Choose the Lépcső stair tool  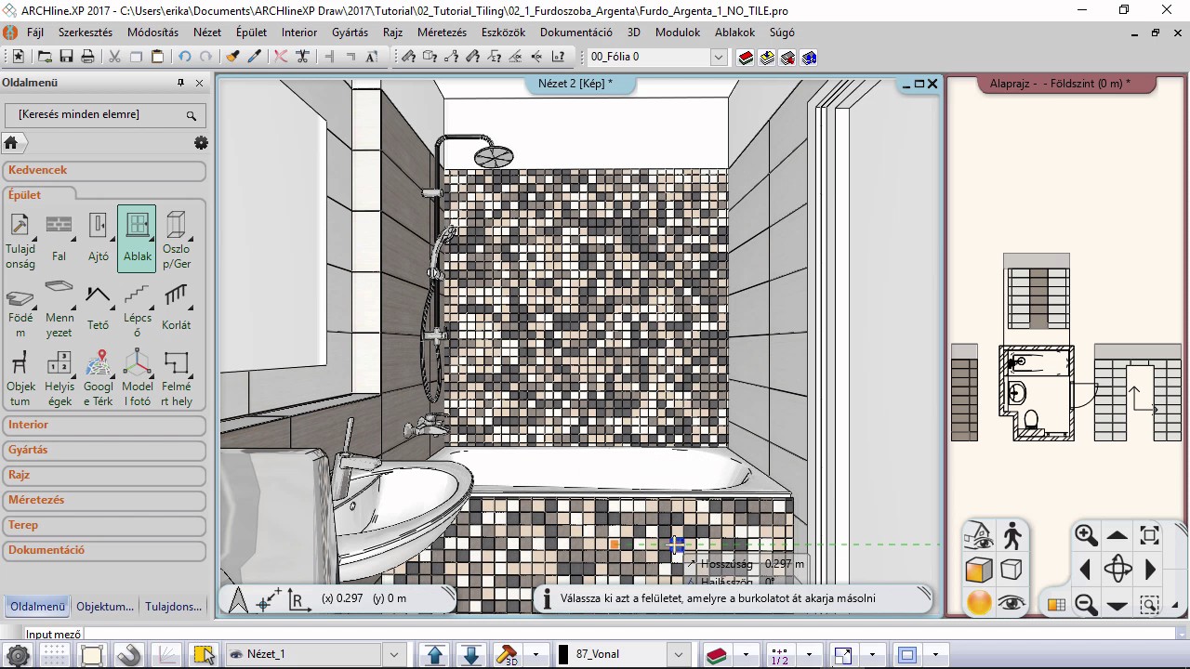(x=137, y=308)
